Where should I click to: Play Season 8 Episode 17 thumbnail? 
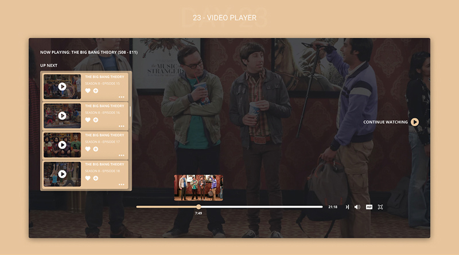coord(62,145)
